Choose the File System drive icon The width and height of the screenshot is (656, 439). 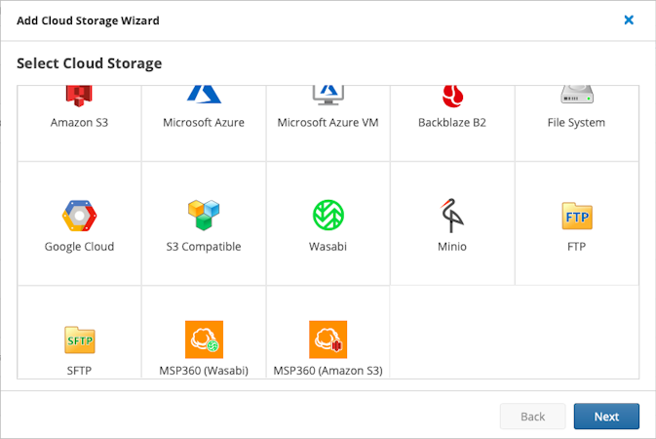tap(576, 95)
